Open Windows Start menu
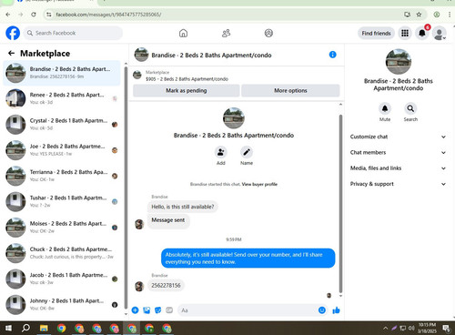 8,328
